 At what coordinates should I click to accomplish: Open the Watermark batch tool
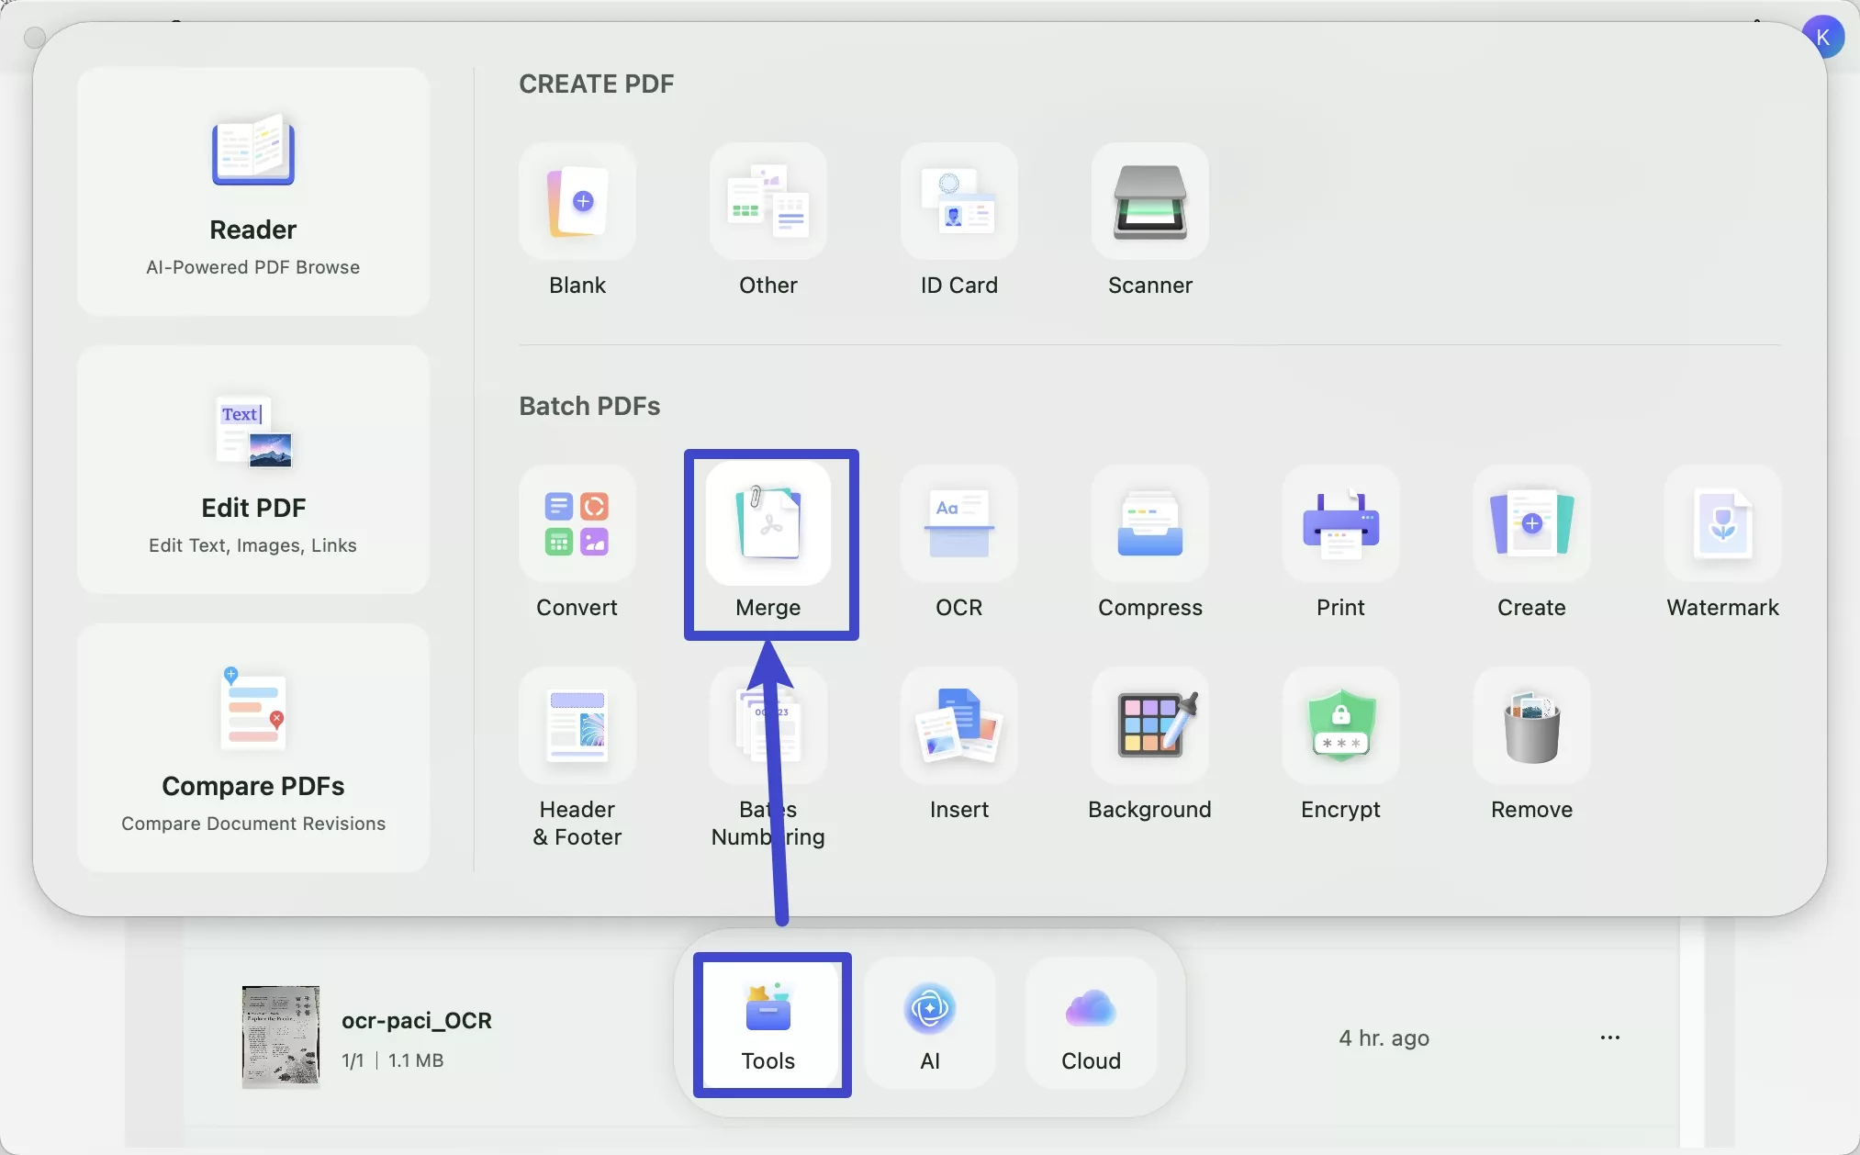[x=1722, y=524]
